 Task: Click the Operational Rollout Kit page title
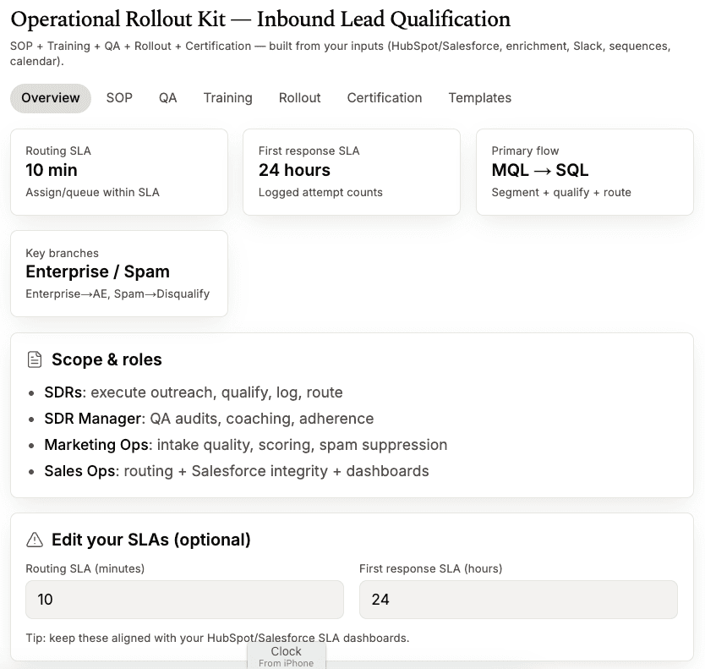260,19
